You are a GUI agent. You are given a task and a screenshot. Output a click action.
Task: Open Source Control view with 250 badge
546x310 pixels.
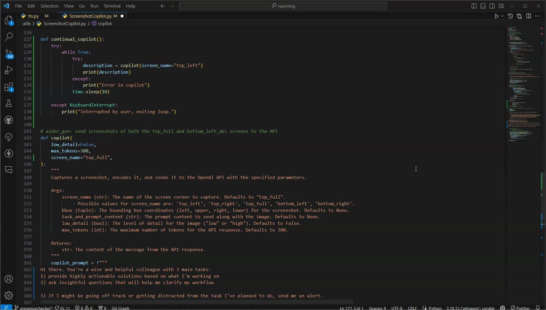[9, 54]
